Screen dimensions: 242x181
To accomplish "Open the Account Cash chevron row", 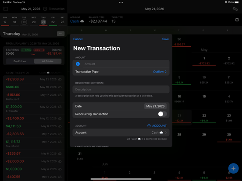I will [121, 132].
